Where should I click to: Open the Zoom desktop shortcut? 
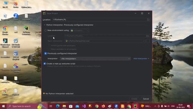pyautogui.click(x=16, y=17)
